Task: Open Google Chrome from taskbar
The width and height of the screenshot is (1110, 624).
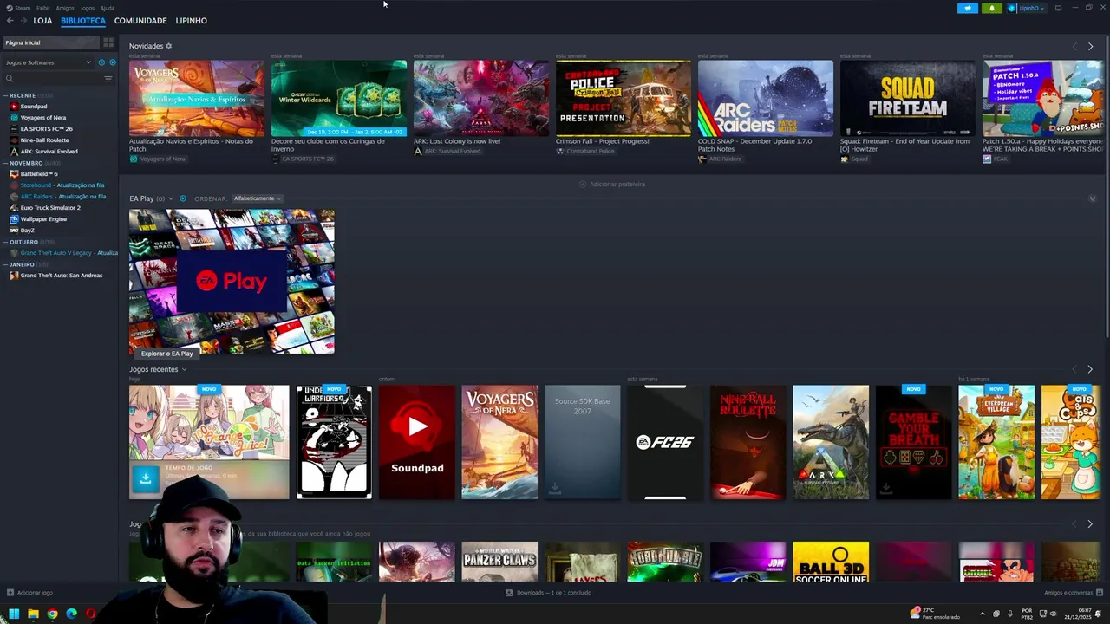Action: click(52, 614)
